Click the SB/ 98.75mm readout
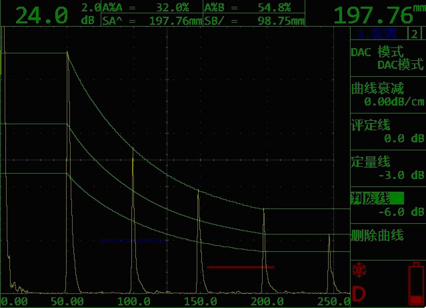The image size is (426, 308). [x=253, y=21]
